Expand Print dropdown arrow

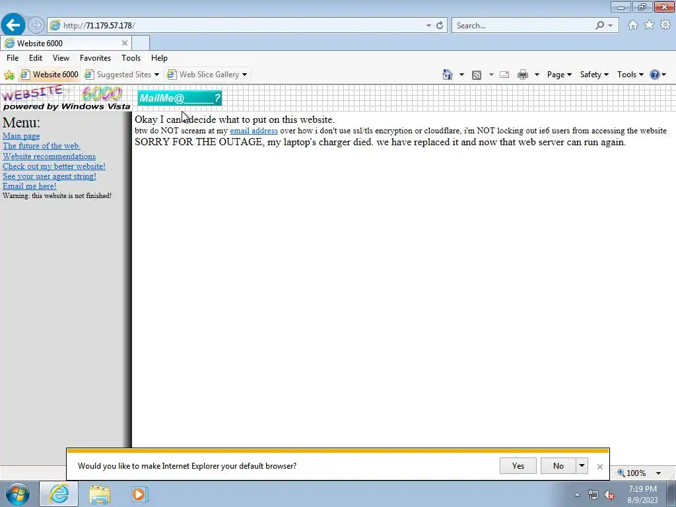537,75
